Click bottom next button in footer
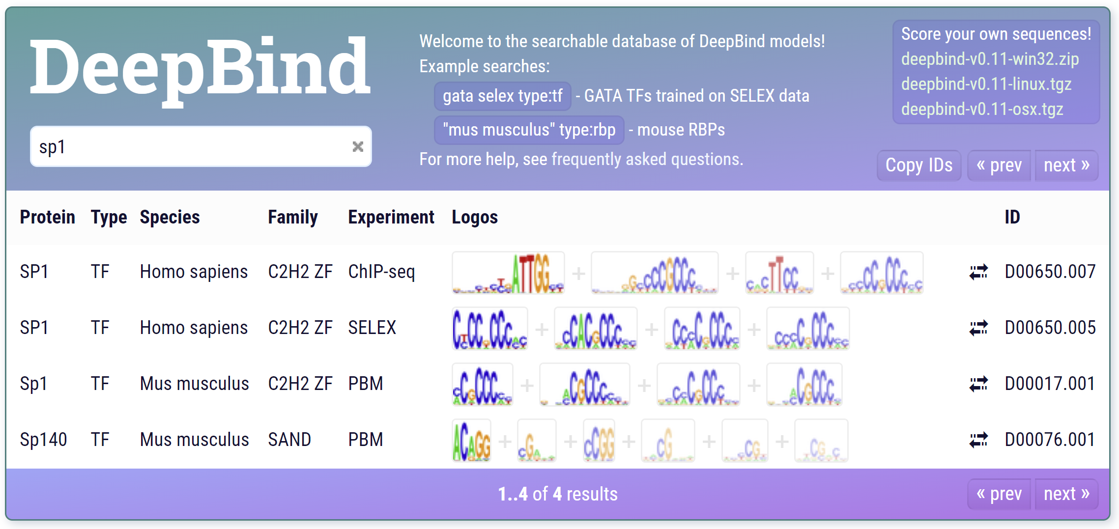The image size is (1119, 529). click(x=1066, y=494)
